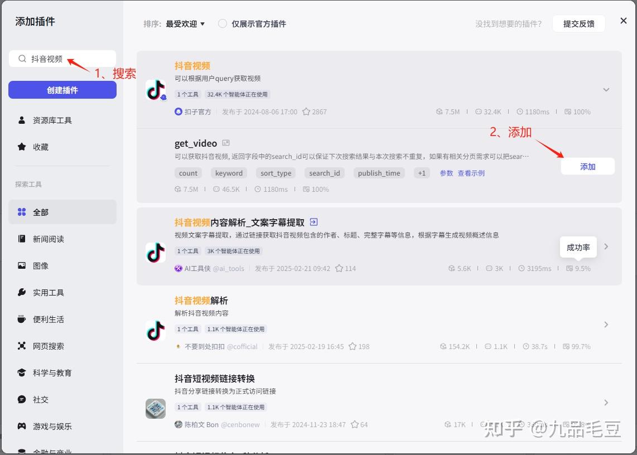Image resolution: width=637 pixels, height=455 pixels.
Task: Click the 发布于 2024-08-06 17:00 date
Action: 259,112
